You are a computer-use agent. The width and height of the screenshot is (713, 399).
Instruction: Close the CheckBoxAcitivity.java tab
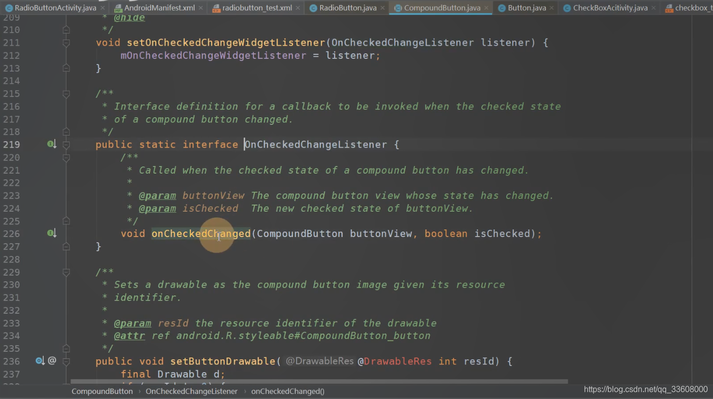(x=653, y=8)
